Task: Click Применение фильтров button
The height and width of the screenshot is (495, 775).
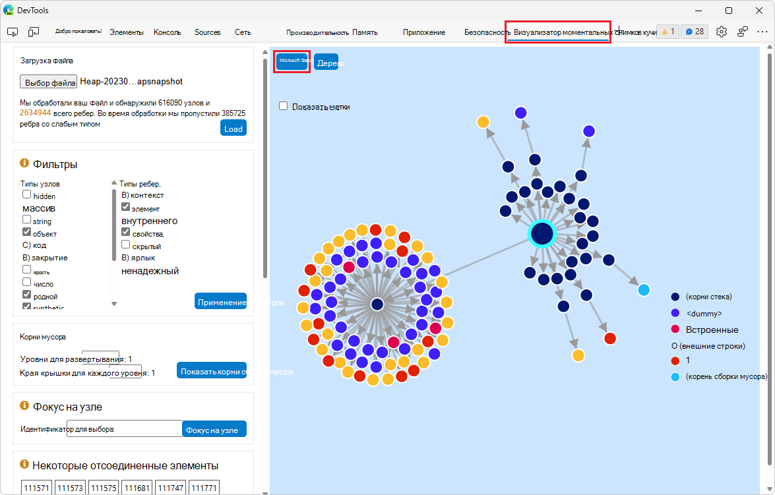Action: [x=220, y=301]
